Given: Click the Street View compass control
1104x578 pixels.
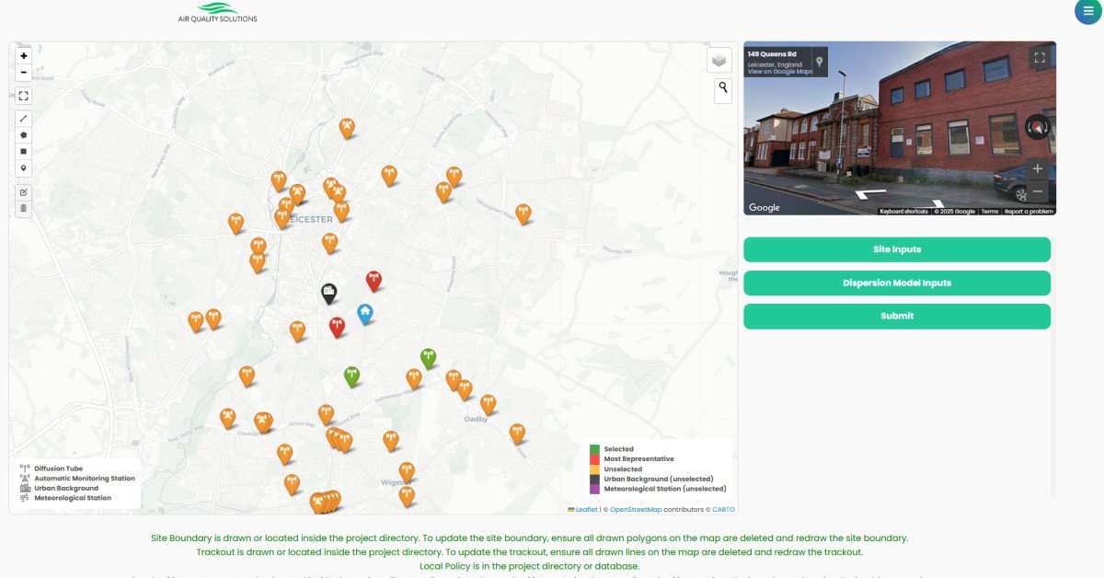Looking at the screenshot, I should click(1037, 127).
